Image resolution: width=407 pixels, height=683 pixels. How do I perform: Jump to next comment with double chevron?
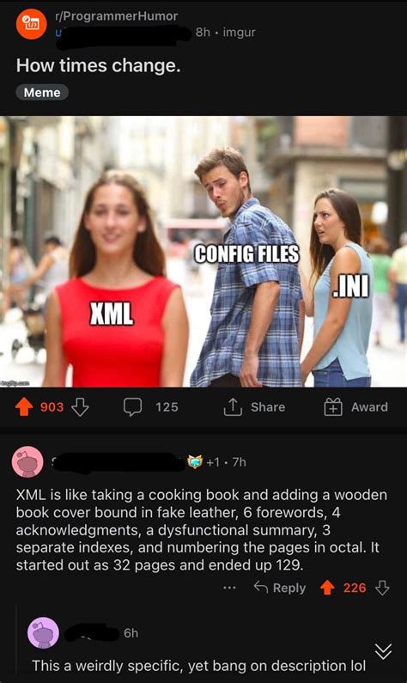[383, 651]
